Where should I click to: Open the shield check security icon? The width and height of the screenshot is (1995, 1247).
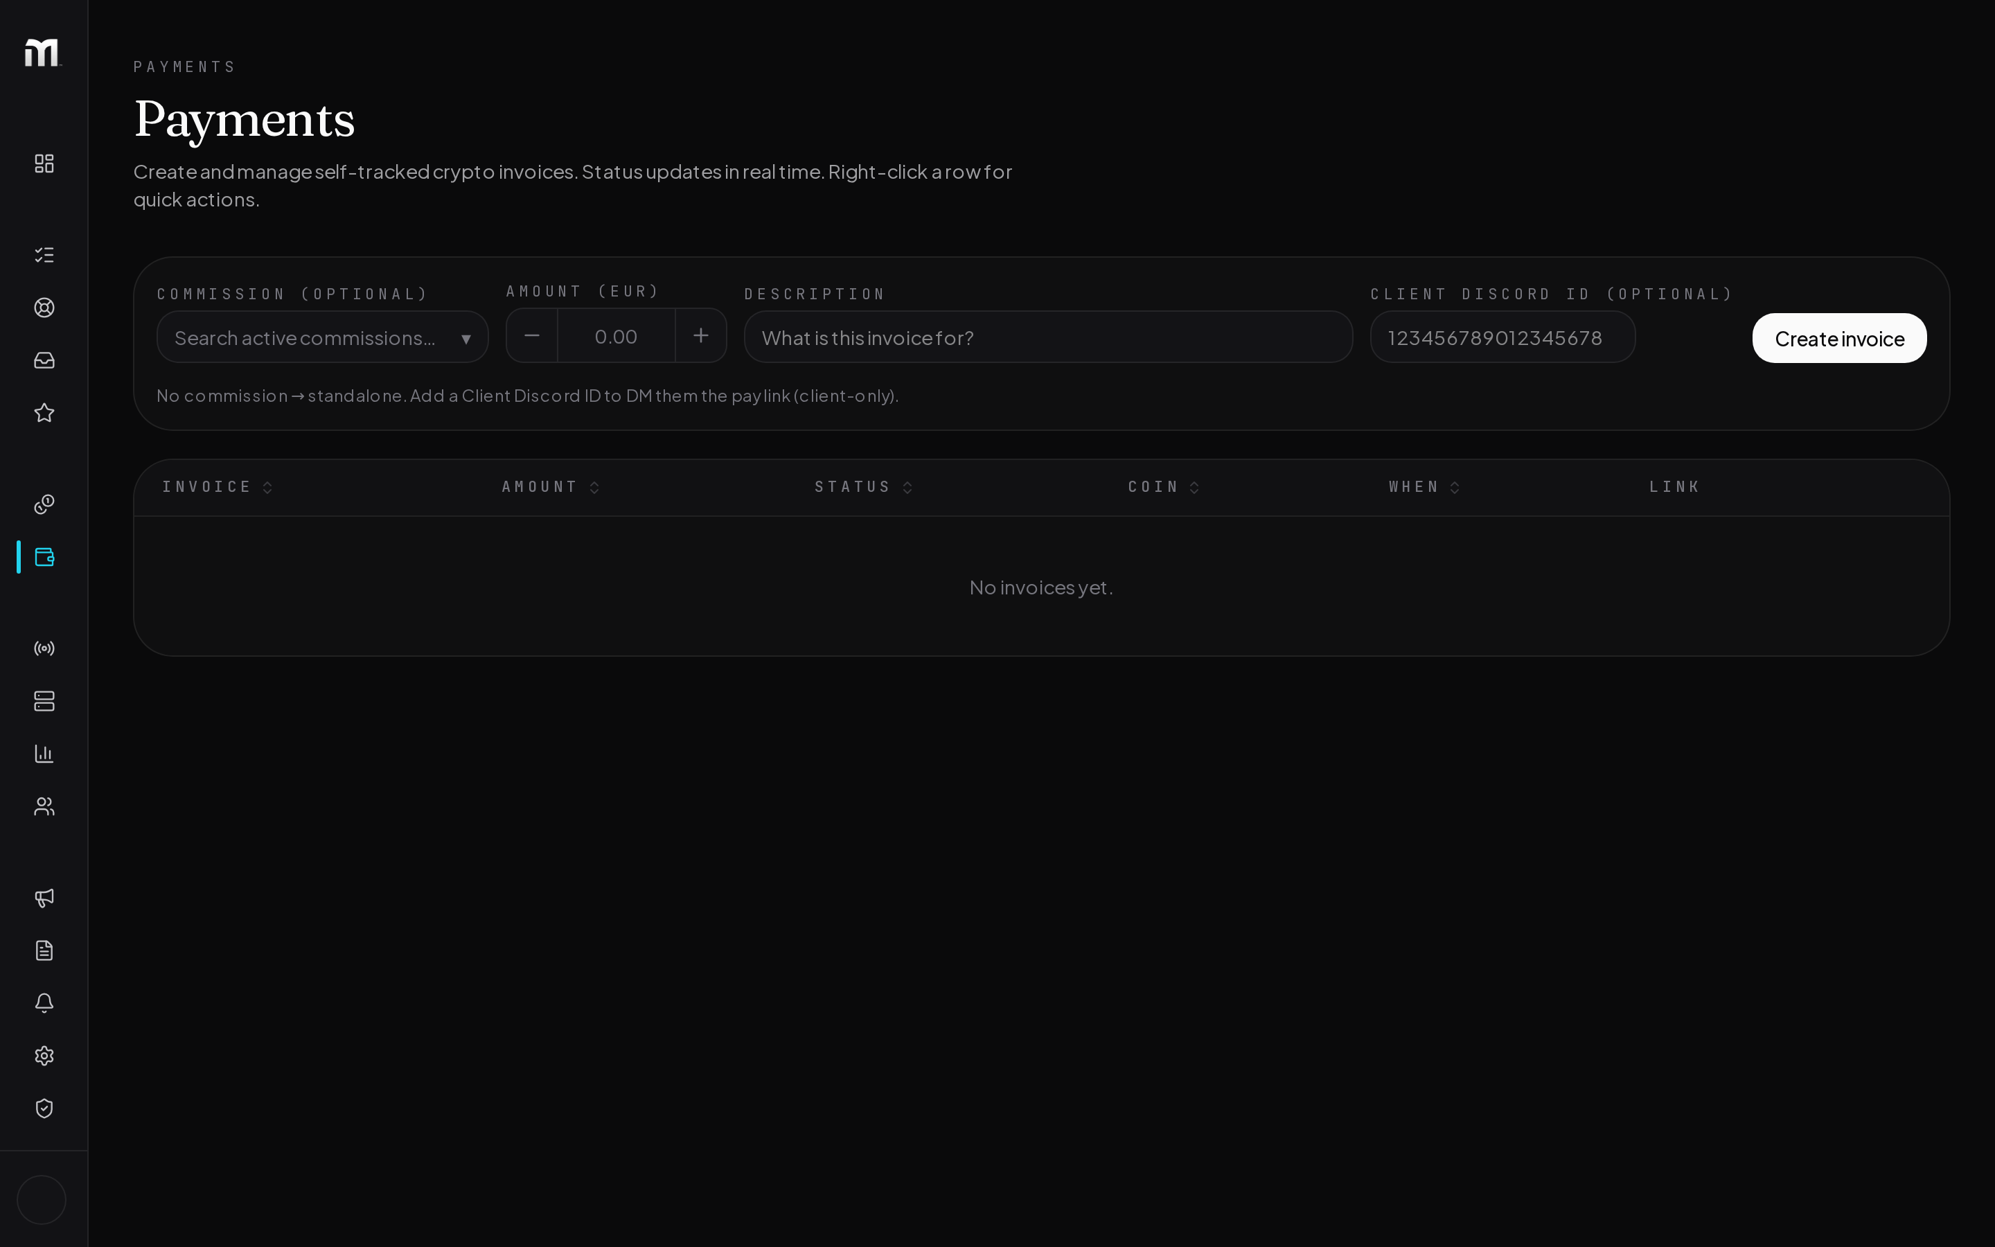click(44, 1108)
